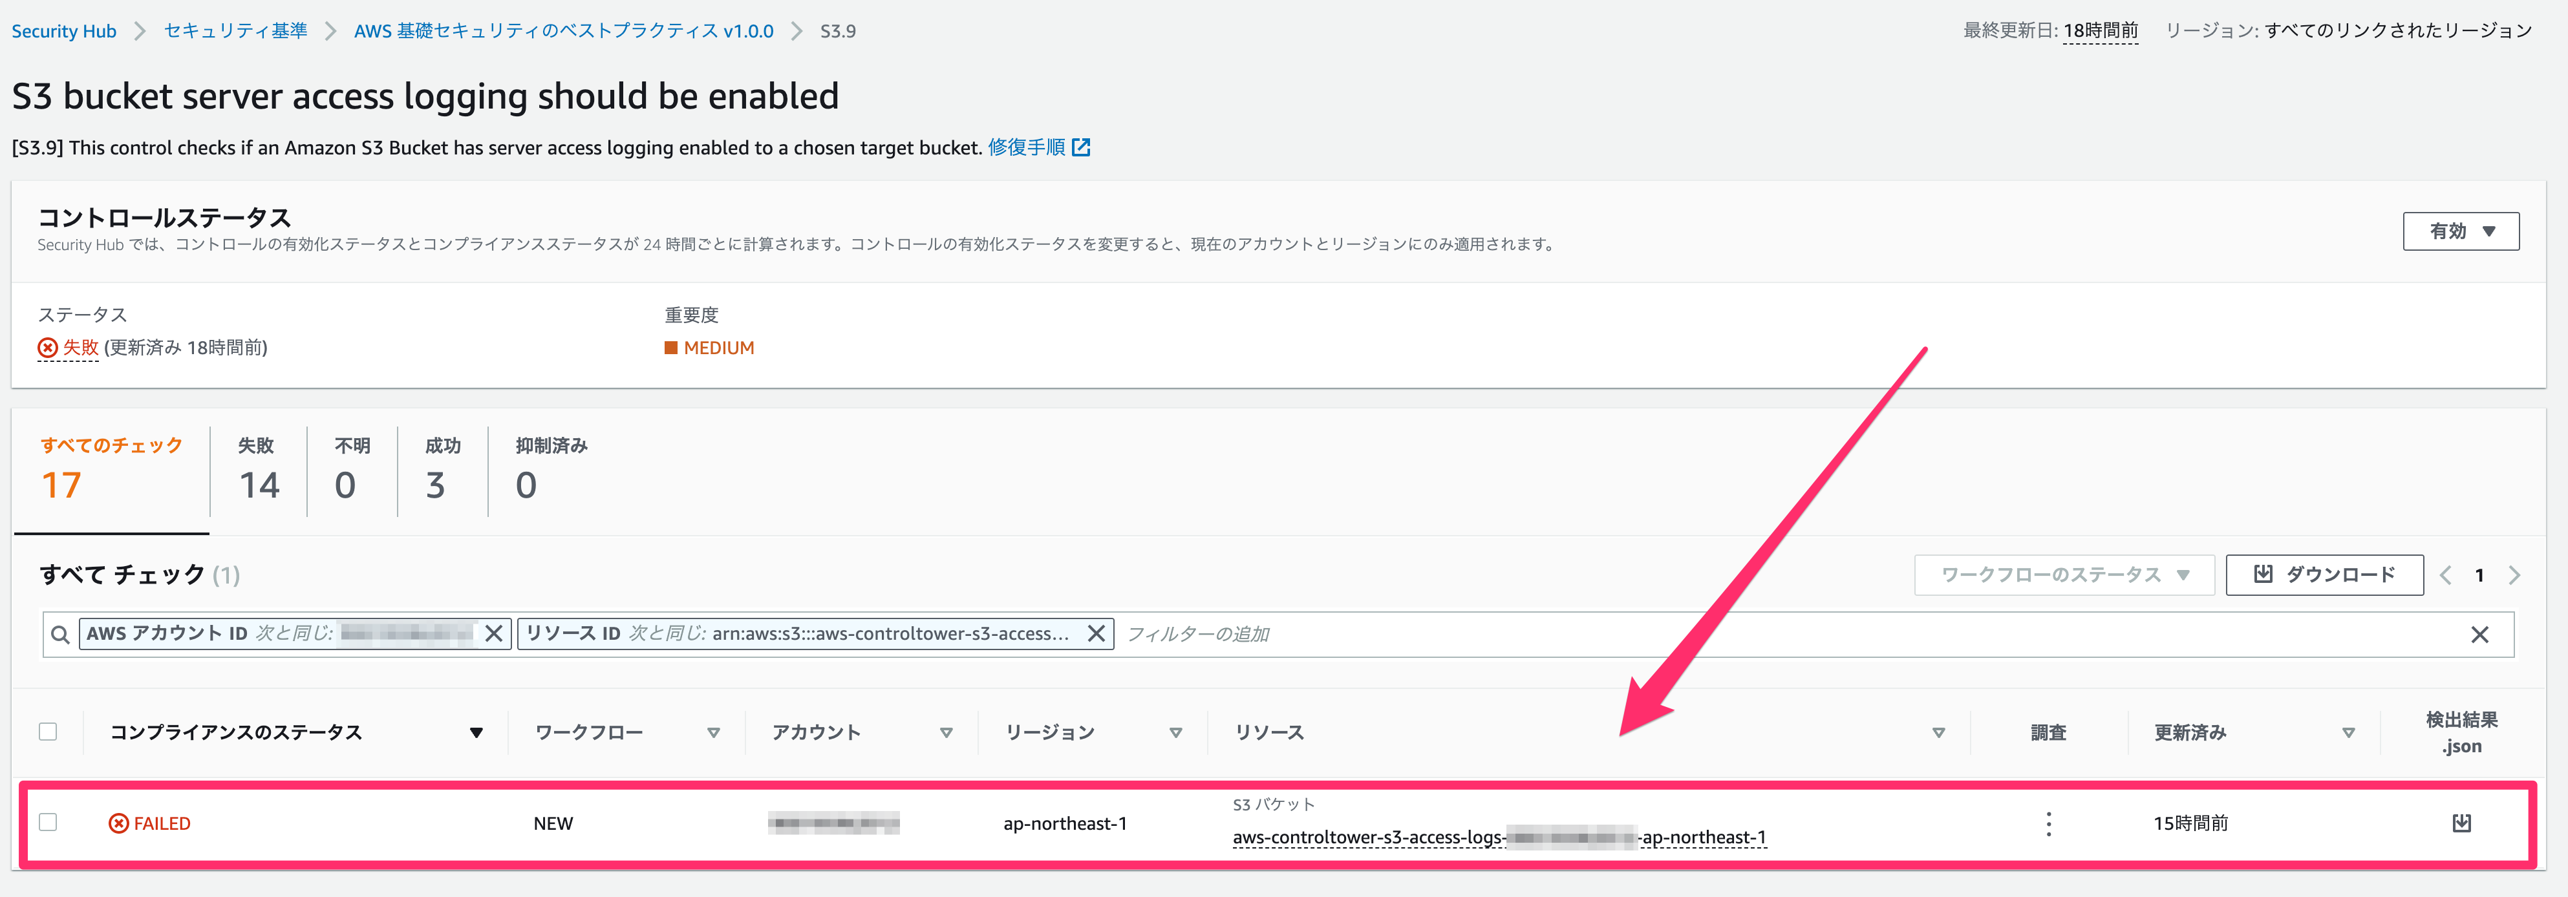
Task: Remove the AWS アカウント ID filter
Action: click(493, 634)
